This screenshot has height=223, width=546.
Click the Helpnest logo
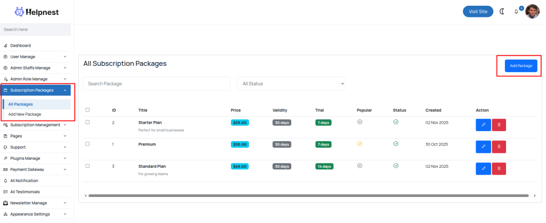(37, 12)
